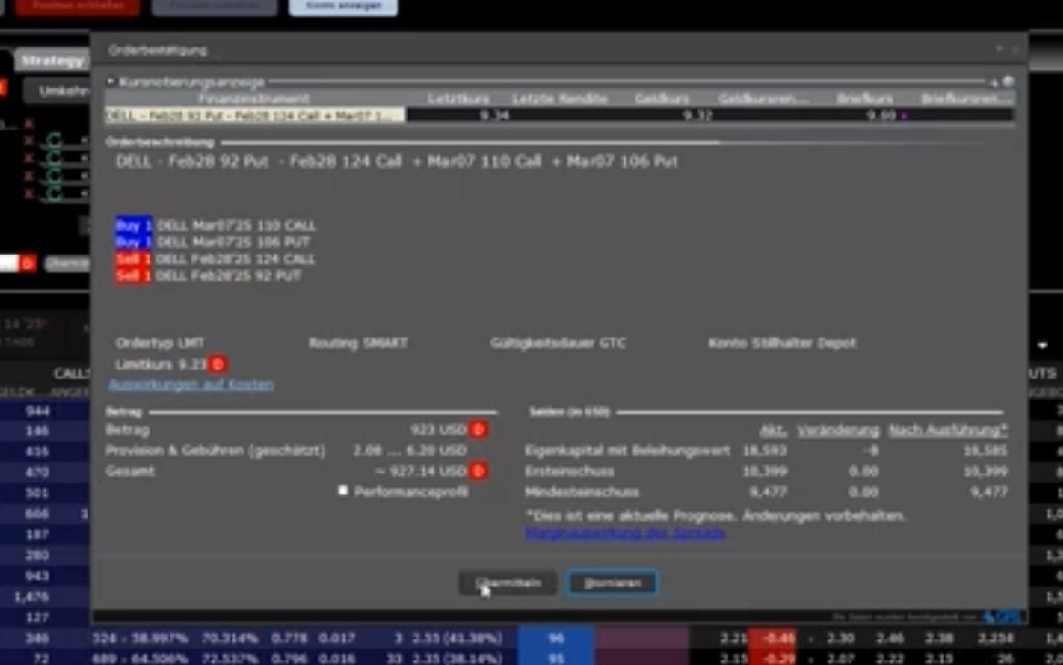1063x665 pixels.
Task: Click the red D icon beside Betrag
Action: click(x=478, y=430)
